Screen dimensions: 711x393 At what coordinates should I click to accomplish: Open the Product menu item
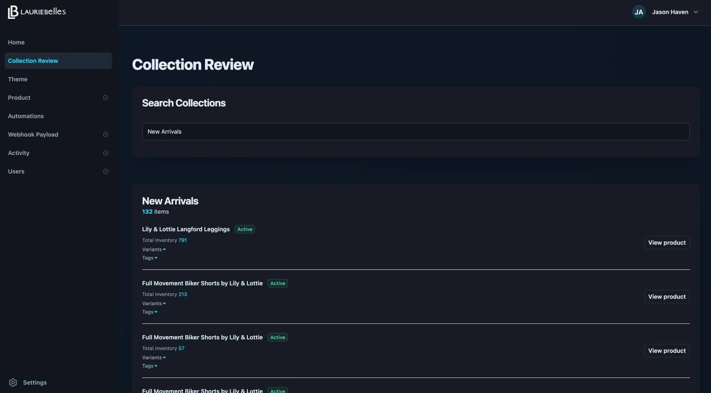click(x=19, y=98)
